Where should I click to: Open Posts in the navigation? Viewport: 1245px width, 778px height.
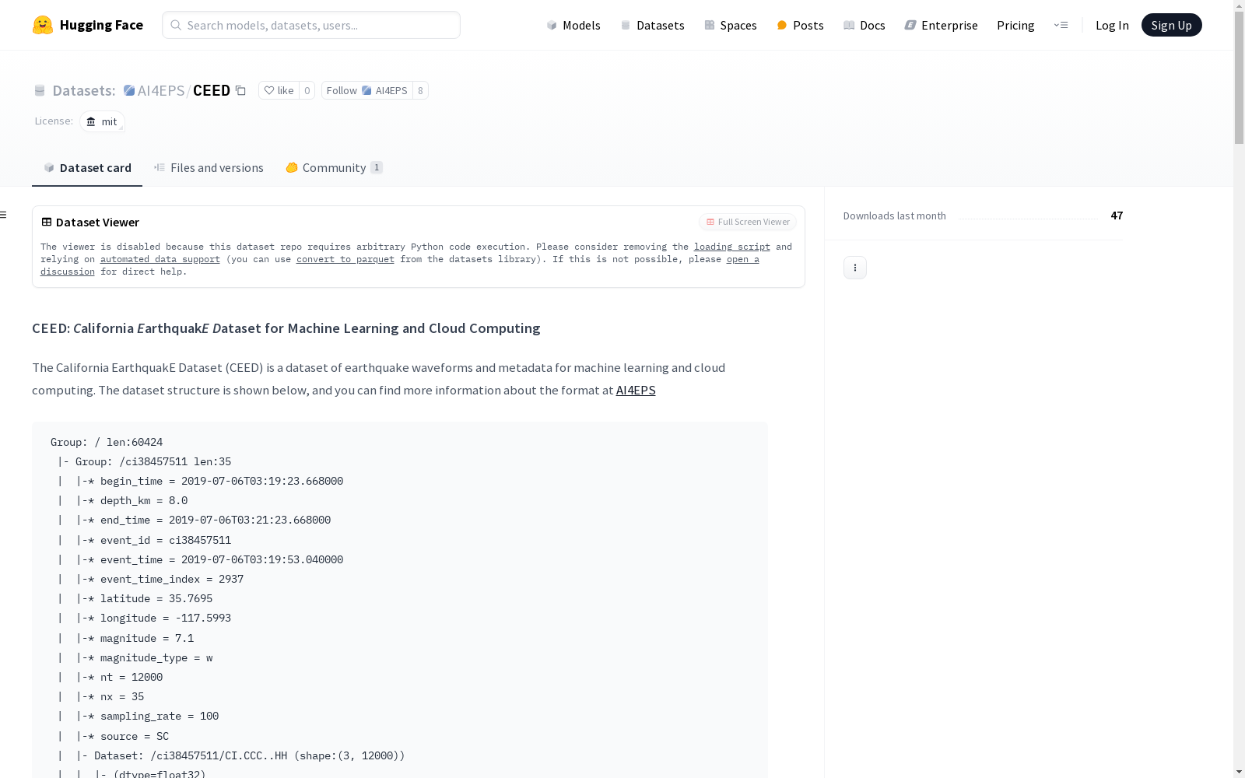tap(800, 25)
